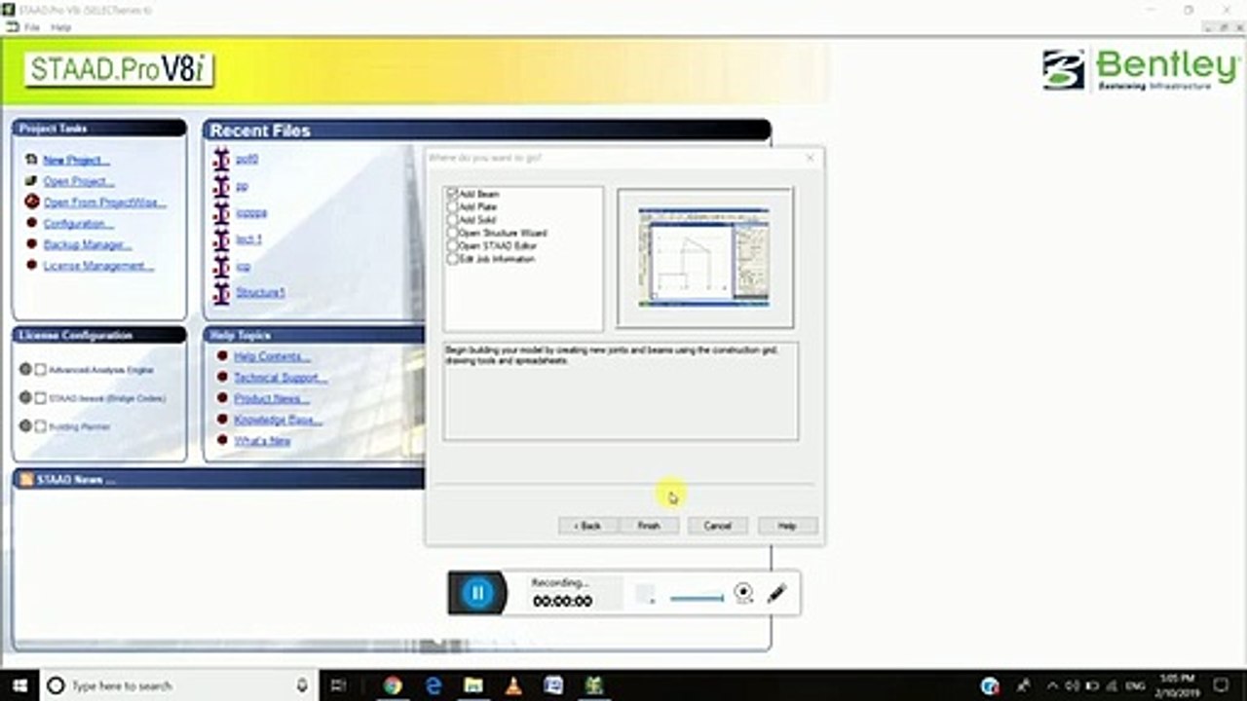Click the bullet icon beside Configuration
The image size is (1247, 701).
tap(31, 224)
